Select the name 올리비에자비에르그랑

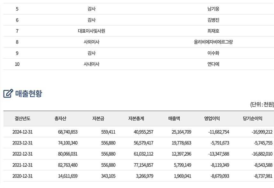point(213,42)
